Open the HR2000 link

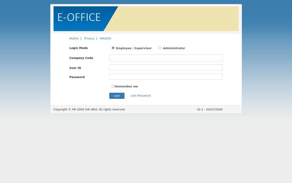pyautogui.click(x=105, y=39)
